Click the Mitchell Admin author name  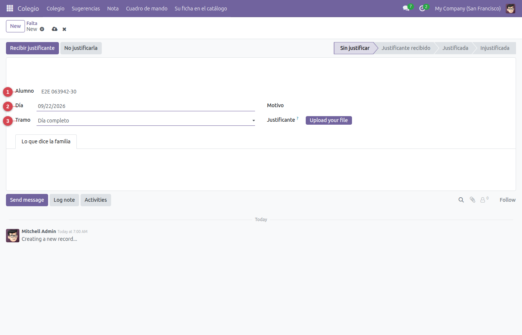pos(39,231)
